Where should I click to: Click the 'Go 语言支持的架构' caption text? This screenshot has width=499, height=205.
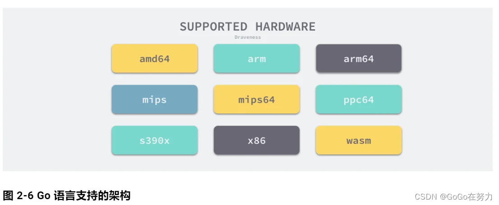pyautogui.click(x=84, y=196)
